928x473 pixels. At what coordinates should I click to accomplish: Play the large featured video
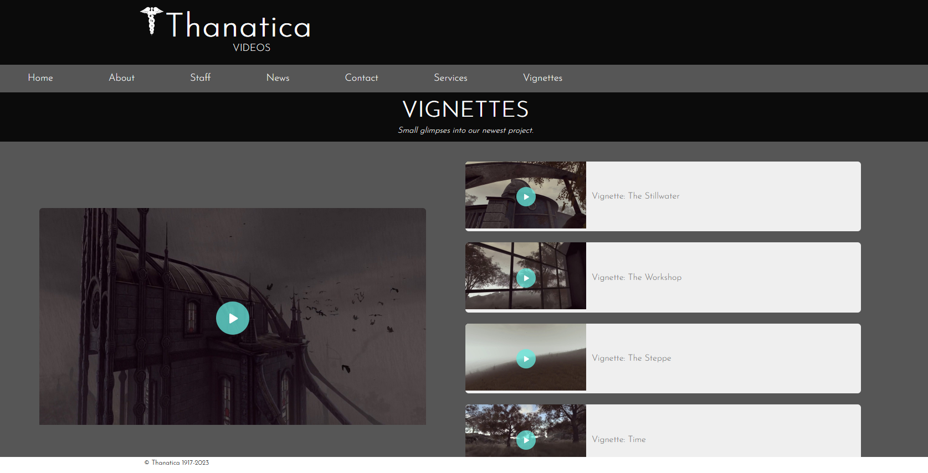point(233,318)
